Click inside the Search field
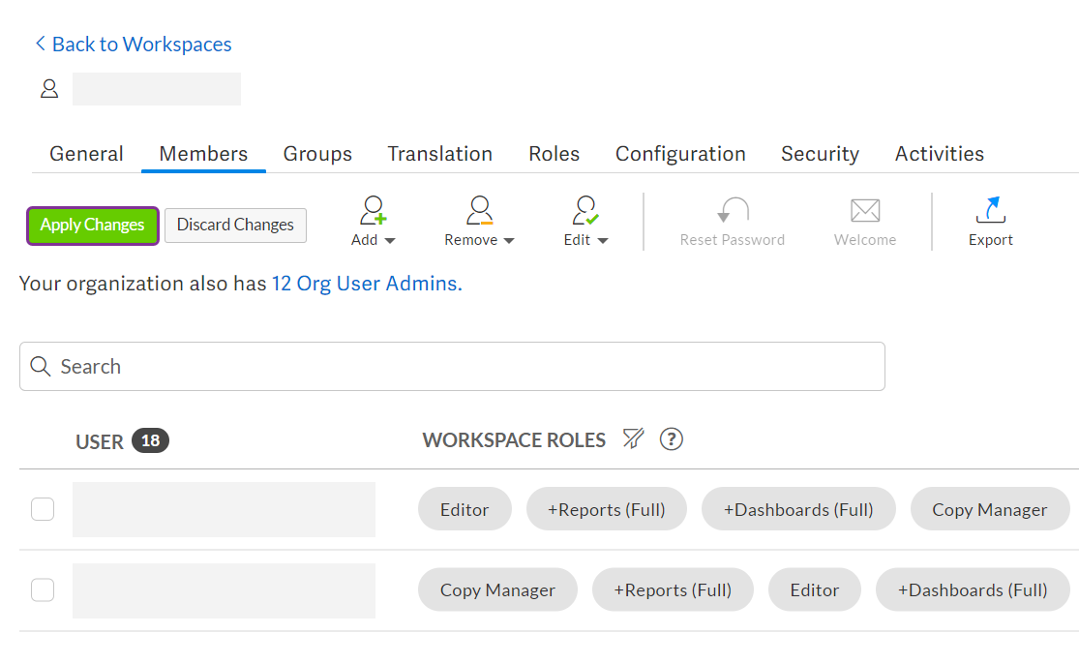 click(452, 366)
